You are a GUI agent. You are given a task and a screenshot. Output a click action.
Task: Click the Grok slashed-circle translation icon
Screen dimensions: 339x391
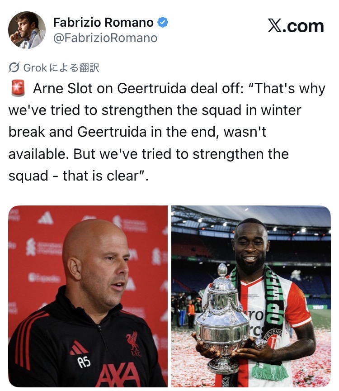point(14,67)
